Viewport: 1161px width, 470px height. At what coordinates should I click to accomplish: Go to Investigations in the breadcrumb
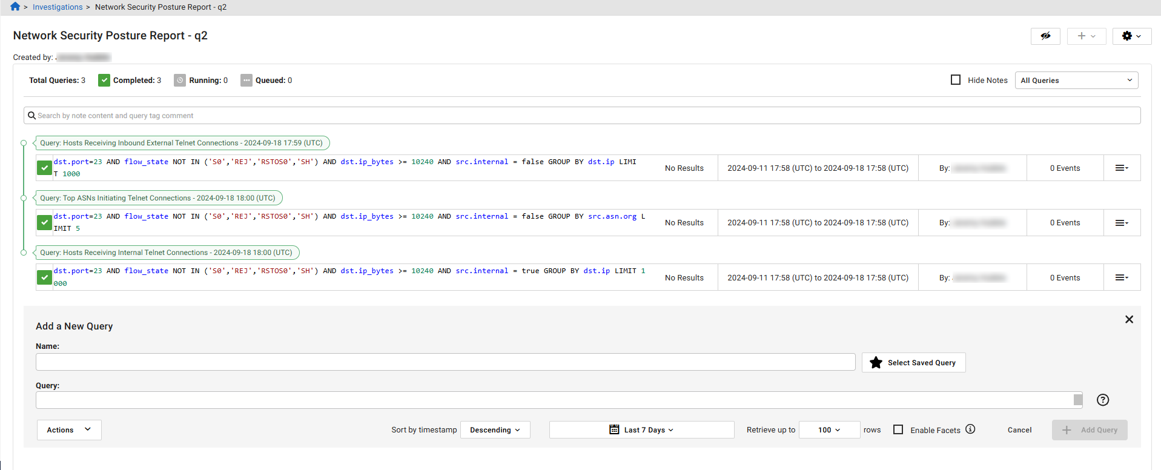[58, 7]
